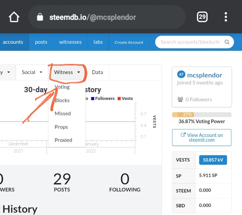Open the witnesses nav item
Image resolution: width=242 pixels, height=215 pixels.
pos(70,42)
